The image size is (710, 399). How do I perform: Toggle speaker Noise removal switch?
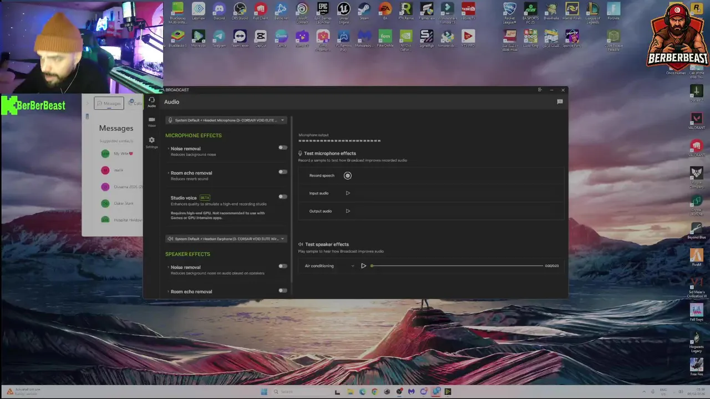[x=283, y=266]
